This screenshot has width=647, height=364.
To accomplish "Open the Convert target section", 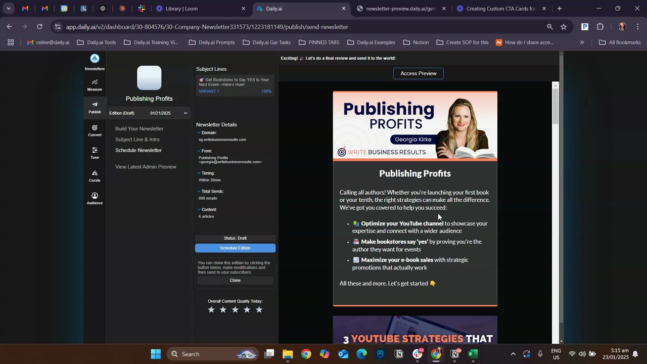I will click(95, 130).
